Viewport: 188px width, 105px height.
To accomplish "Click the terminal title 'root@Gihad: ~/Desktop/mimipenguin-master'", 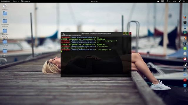I will [x=96, y=33].
